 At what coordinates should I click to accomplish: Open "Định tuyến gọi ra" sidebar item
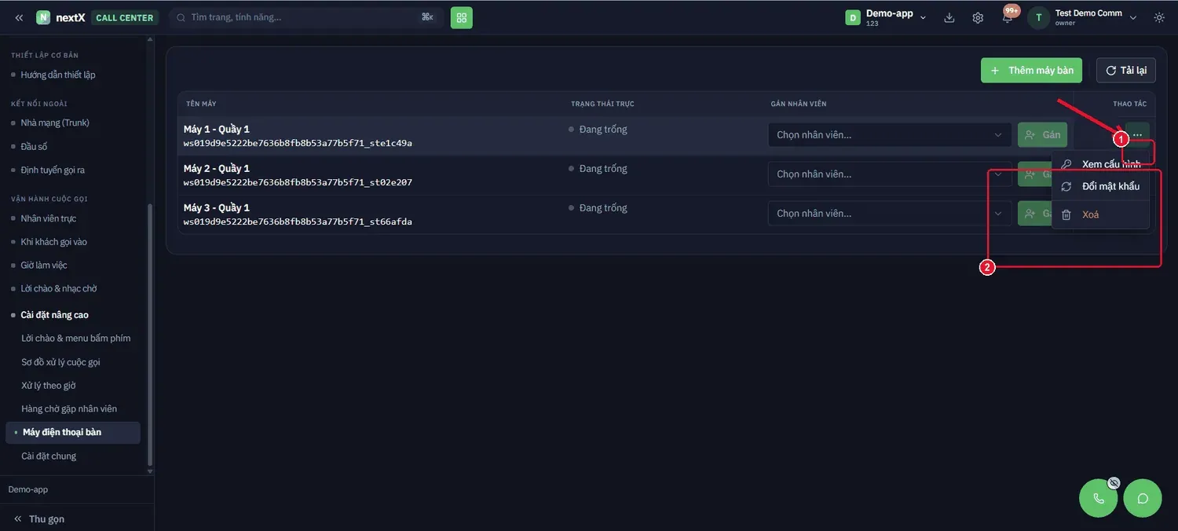(53, 170)
